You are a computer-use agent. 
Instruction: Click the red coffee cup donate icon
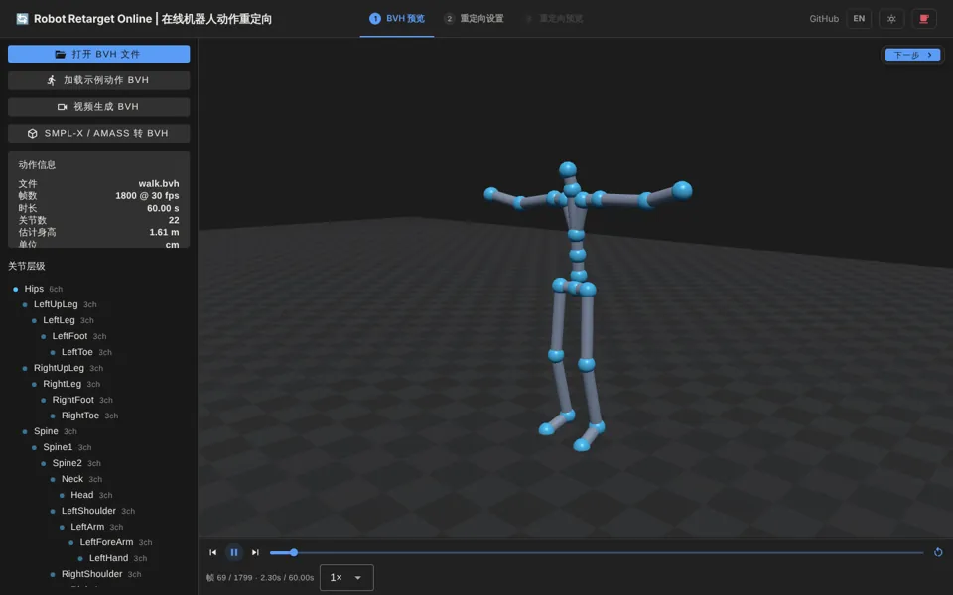(924, 19)
